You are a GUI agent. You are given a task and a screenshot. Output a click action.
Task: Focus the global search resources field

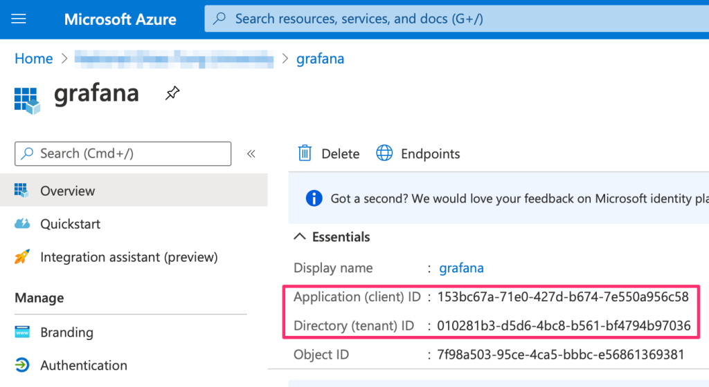pos(457,19)
